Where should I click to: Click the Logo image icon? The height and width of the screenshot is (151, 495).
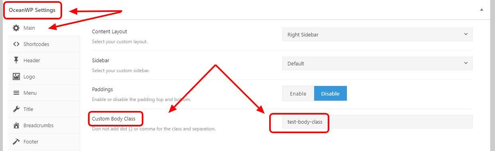pos(16,76)
